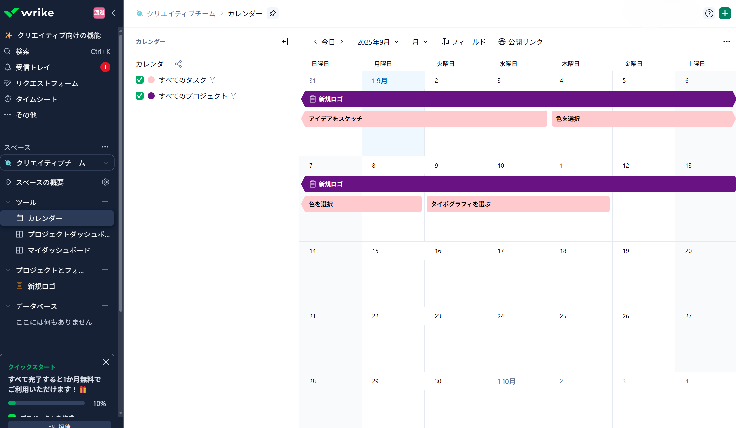Viewport: 736px width, 428px height.
Task: Collapse the ツール section
Action: tap(7, 202)
